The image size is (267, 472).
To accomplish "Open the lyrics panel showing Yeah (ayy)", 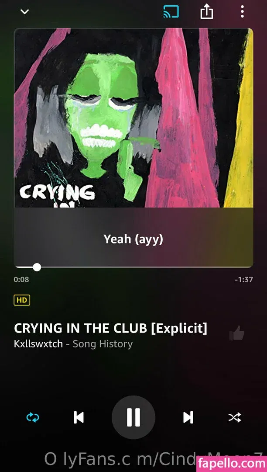I will tap(133, 239).
